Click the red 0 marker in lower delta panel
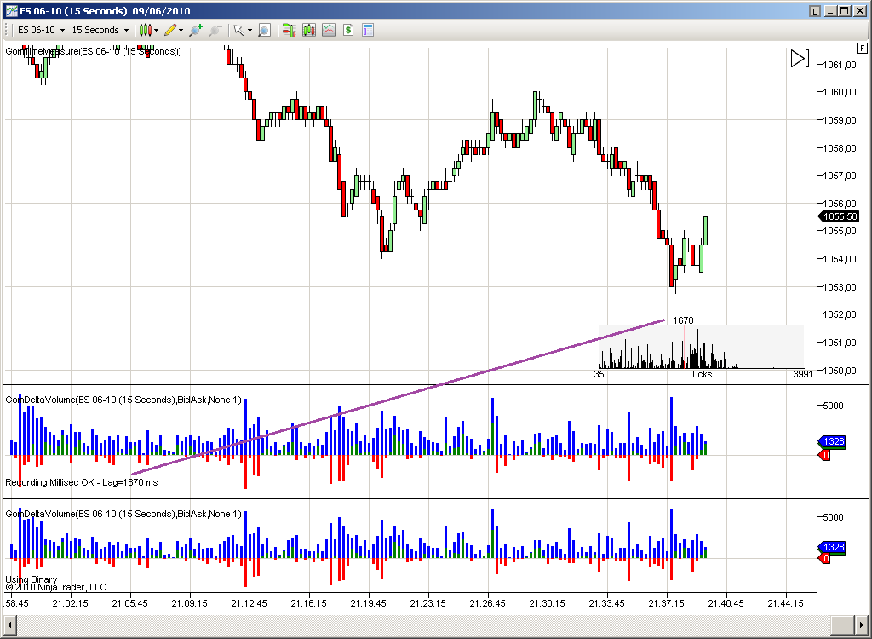Screen dimensions: 872x639 pyautogui.click(x=824, y=558)
